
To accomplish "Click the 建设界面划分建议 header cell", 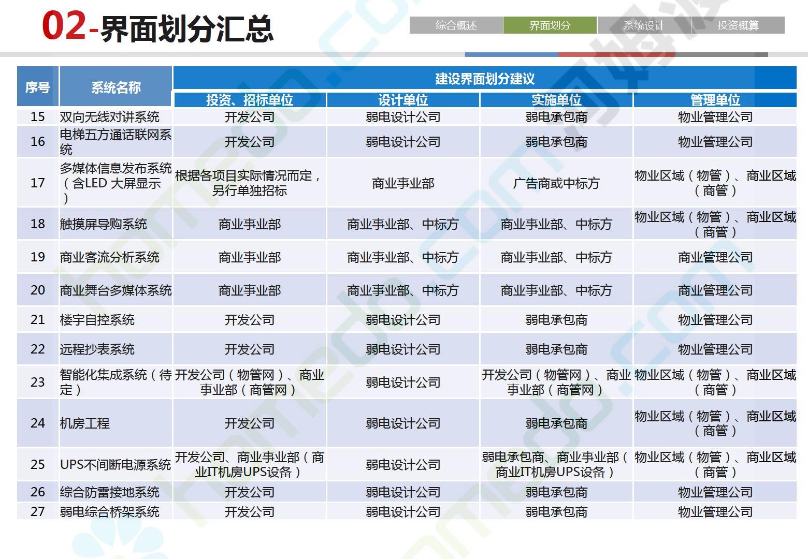I will (x=485, y=79).
